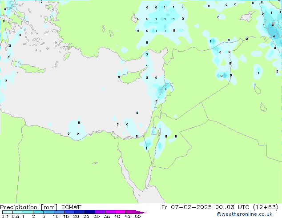This screenshot has height=218, width=282.
Task: Click the date '07-02-2025' in the footer
Action: 191,207
